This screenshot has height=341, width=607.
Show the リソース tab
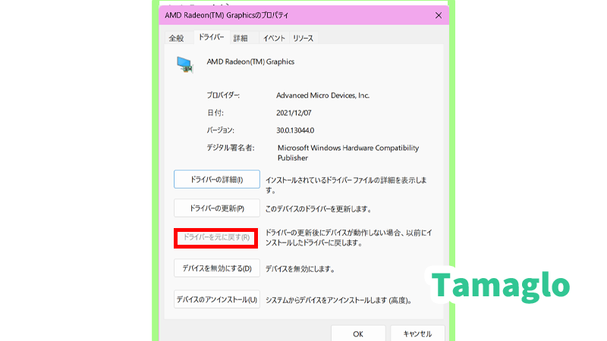click(303, 38)
